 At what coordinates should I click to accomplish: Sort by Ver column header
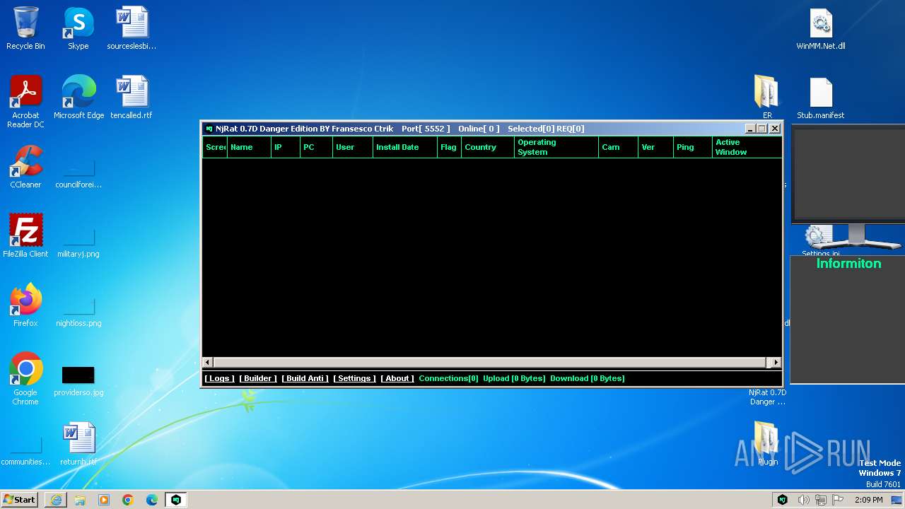click(655, 147)
